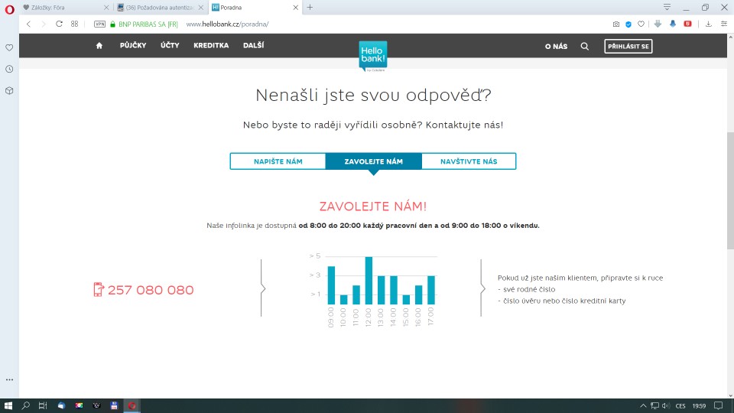Click the 257 080 080 phone number
734x413 pixels.
tap(151, 290)
